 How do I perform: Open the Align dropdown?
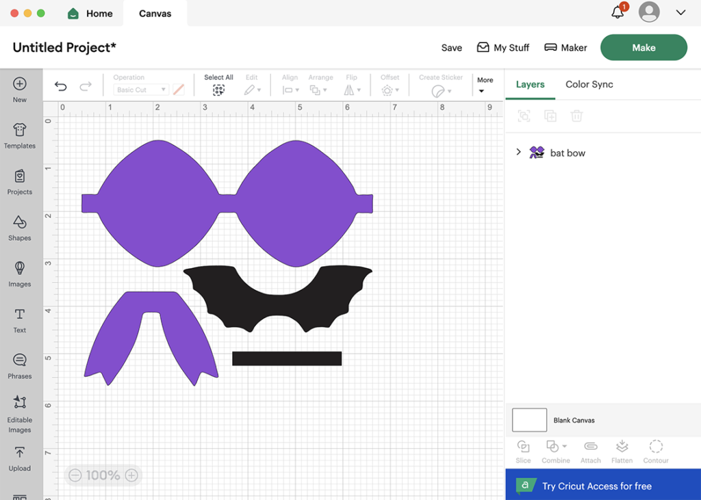pyautogui.click(x=290, y=90)
